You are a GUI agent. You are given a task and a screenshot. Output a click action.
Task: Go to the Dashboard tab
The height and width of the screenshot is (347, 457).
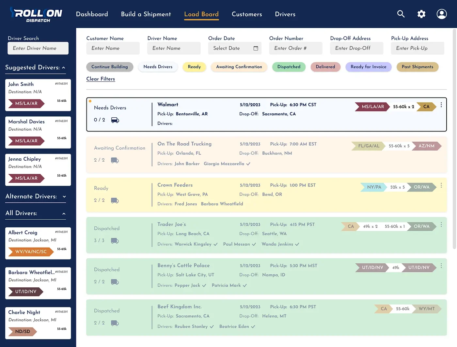click(x=92, y=14)
